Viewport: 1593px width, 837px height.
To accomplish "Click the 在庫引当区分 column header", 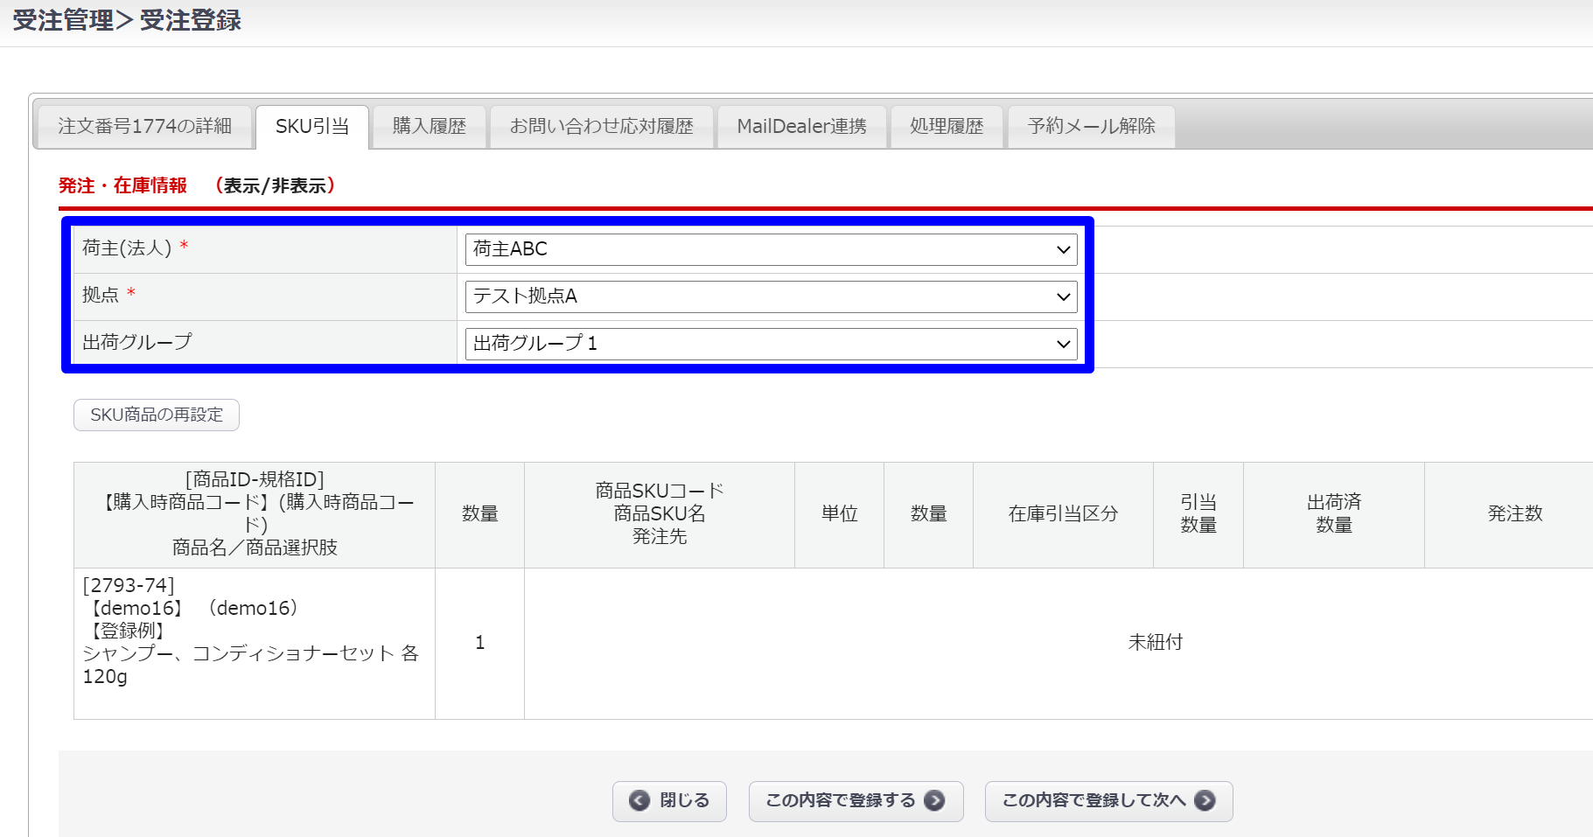I will (x=1063, y=514).
